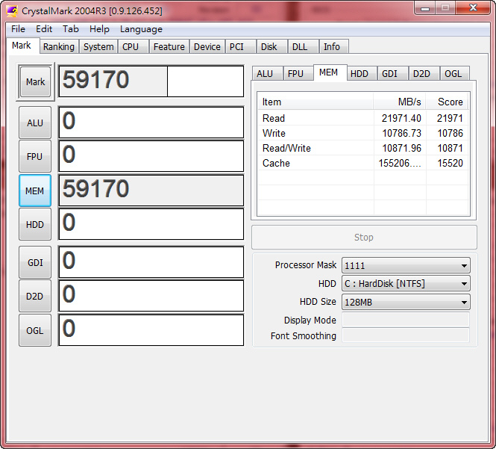Click the 21971.40 MB/s value
The width and height of the screenshot is (496, 449).
pyautogui.click(x=401, y=118)
